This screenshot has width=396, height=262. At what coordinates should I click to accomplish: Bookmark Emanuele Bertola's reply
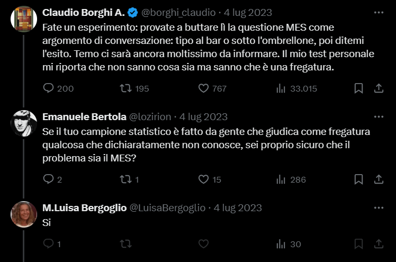358,179
